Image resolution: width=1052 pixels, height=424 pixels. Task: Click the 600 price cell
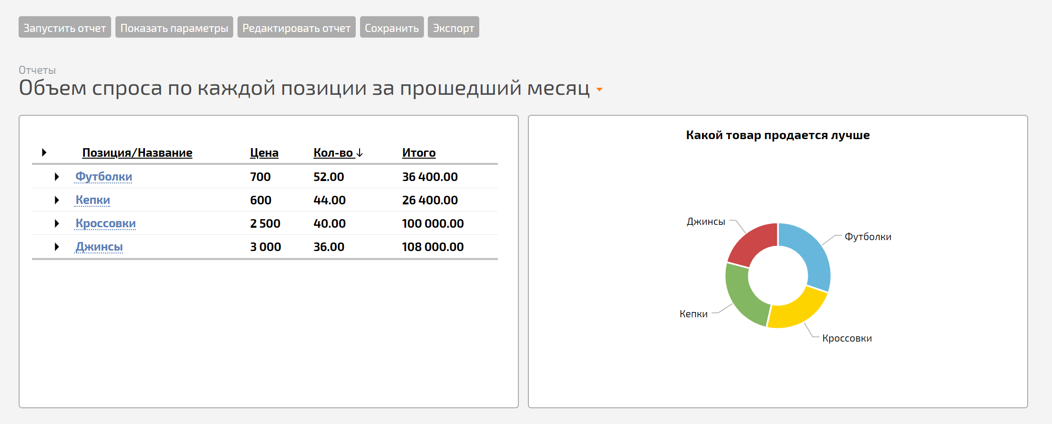[261, 200]
